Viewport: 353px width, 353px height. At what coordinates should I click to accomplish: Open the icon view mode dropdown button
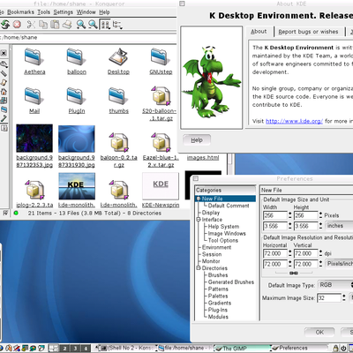105,25
